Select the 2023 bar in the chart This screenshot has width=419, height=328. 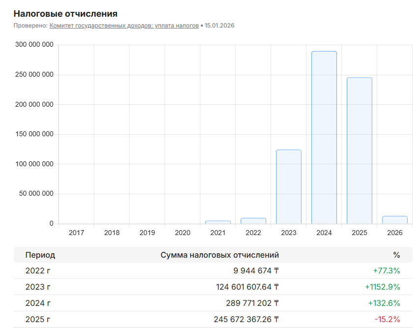[x=289, y=187]
